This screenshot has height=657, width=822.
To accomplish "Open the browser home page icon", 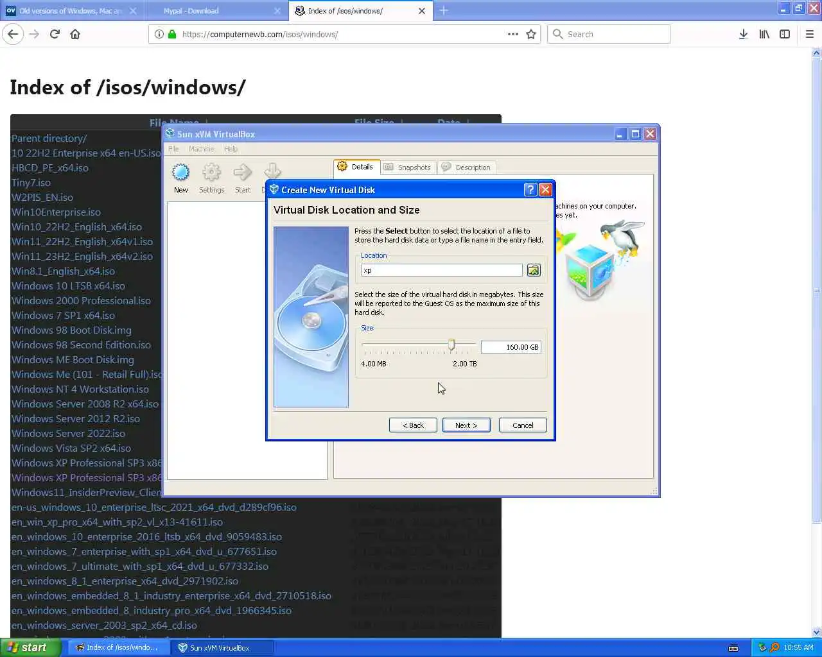I will pyautogui.click(x=75, y=34).
